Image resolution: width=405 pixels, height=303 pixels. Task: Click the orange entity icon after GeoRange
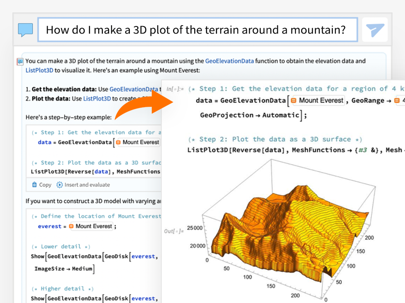pos(397,101)
